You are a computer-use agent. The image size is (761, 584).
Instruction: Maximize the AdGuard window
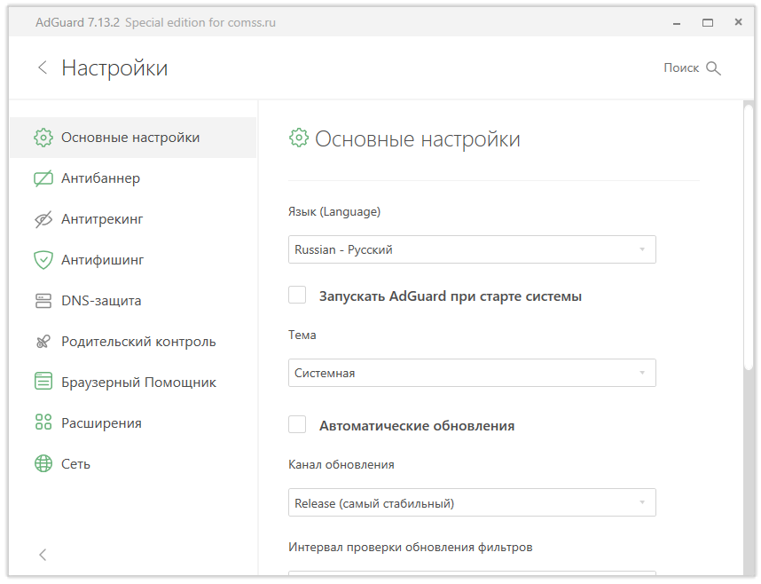click(708, 23)
